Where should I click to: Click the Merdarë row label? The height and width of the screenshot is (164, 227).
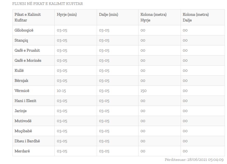22,151
